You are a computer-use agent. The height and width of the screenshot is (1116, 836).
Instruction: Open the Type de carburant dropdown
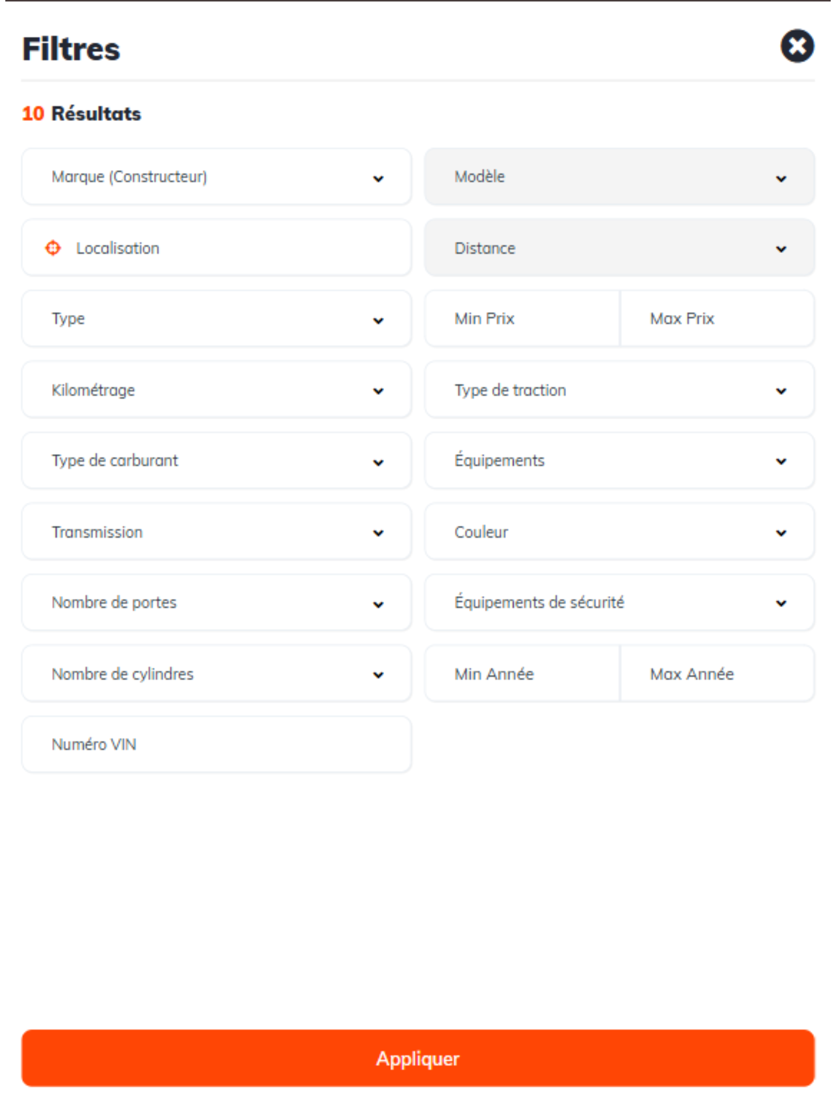[216, 461]
